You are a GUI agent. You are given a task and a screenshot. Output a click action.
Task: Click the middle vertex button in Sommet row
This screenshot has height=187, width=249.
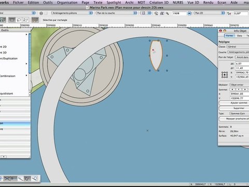point(239,89)
